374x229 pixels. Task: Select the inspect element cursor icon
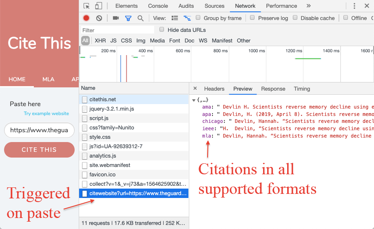[86, 6]
